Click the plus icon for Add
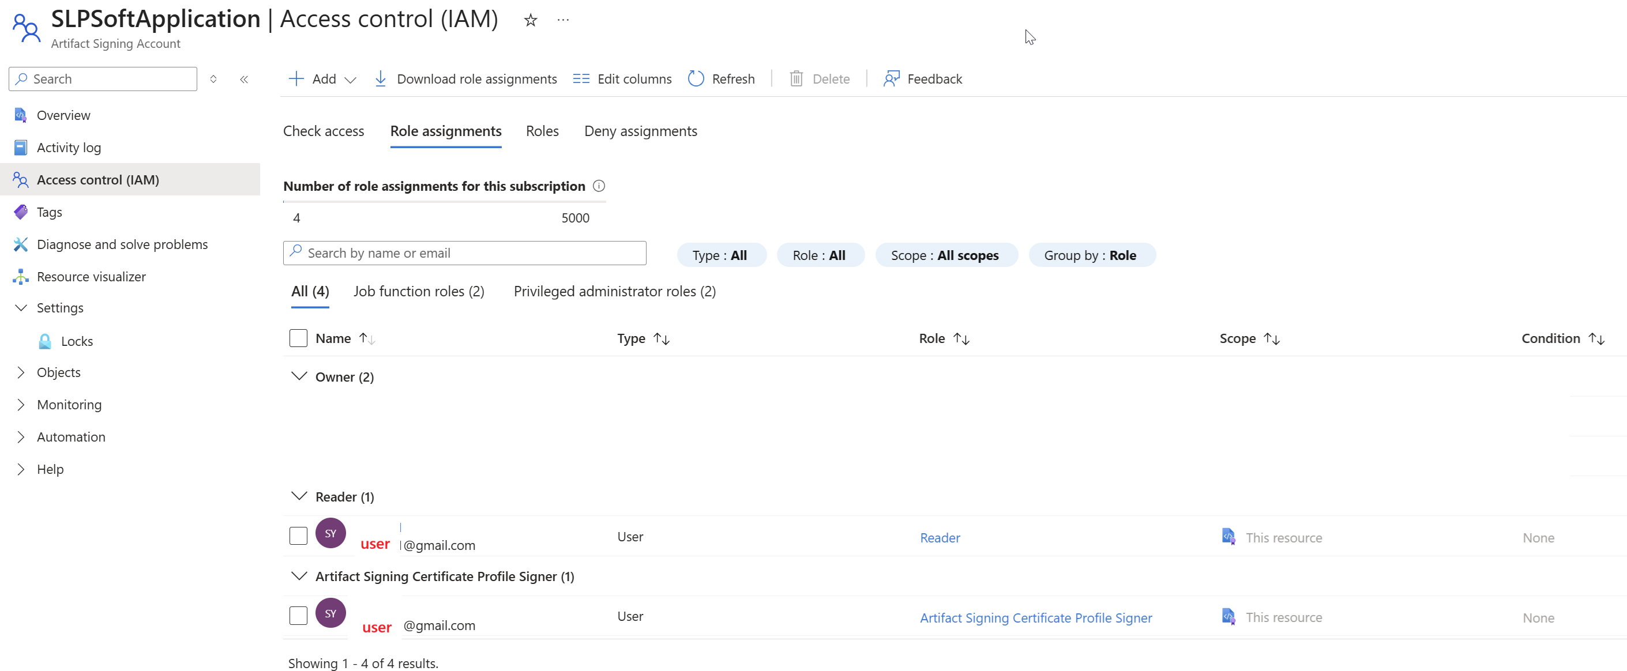 (x=296, y=79)
